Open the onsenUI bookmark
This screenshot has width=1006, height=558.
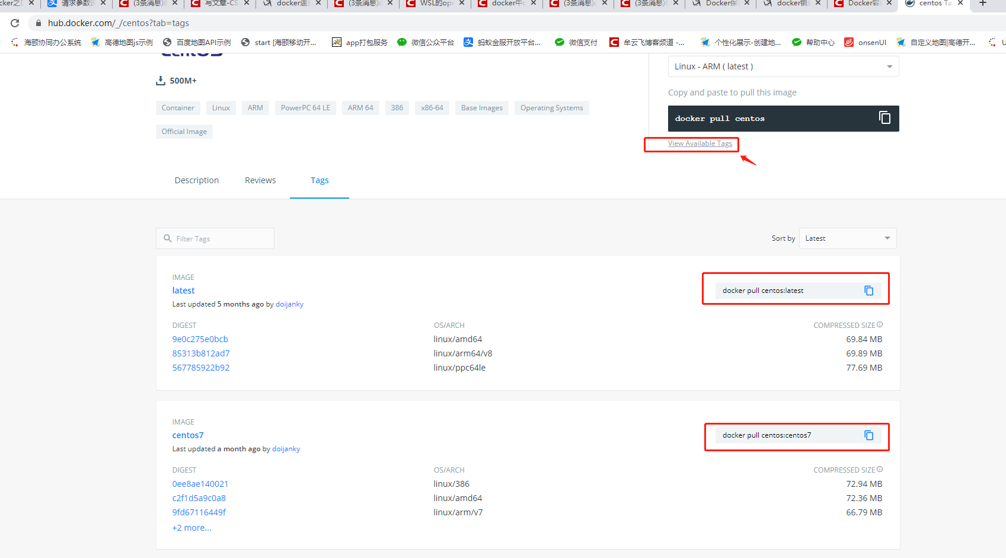point(866,42)
